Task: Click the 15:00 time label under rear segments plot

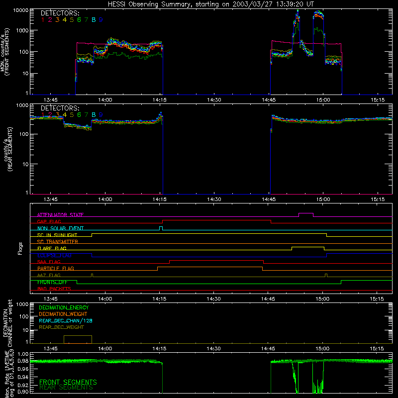Action: [x=323, y=199]
